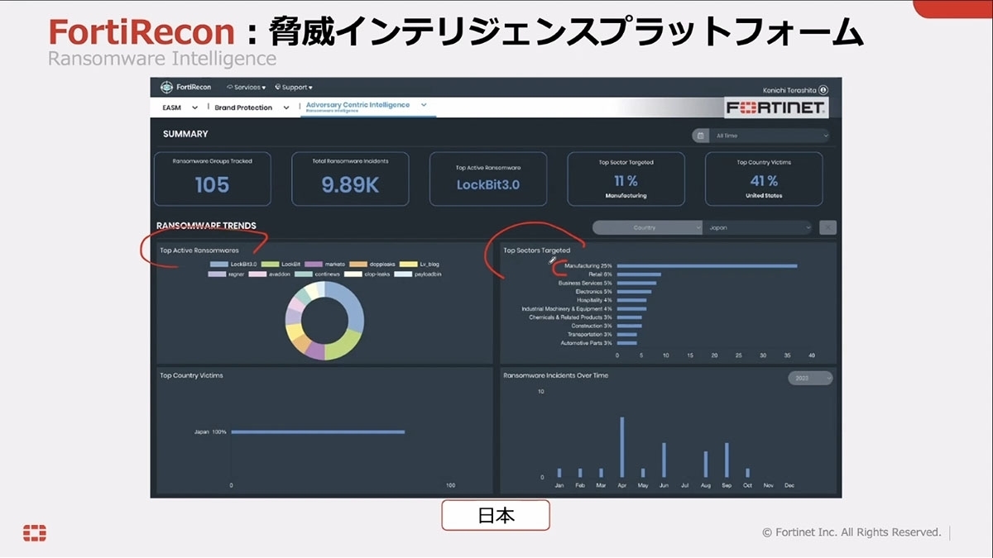Click the tall Apr incidents bar

(621, 447)
